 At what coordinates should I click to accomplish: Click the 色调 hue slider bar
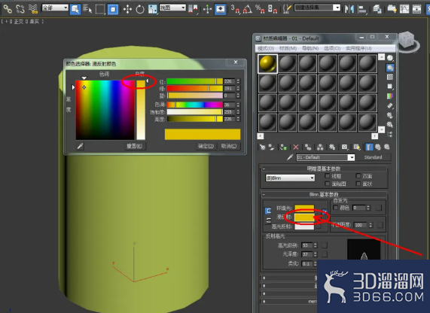(x=195, y=105)
